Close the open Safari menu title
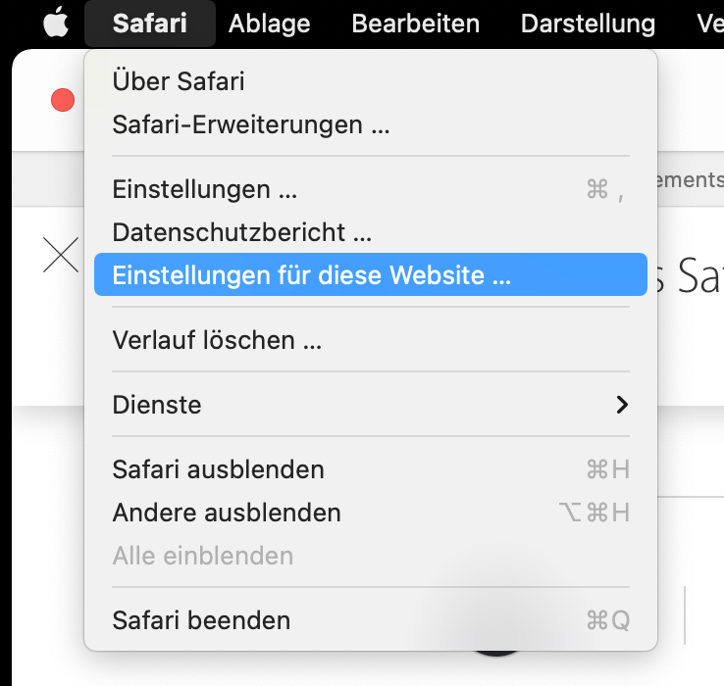Viewport: 724px width, 686px height. [x=149, y=24]
